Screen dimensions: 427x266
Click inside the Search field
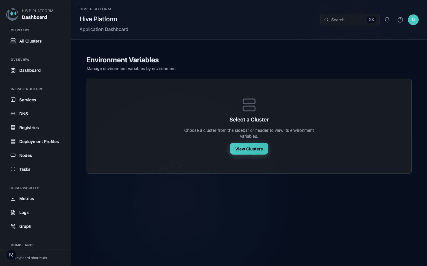(347, 20)
